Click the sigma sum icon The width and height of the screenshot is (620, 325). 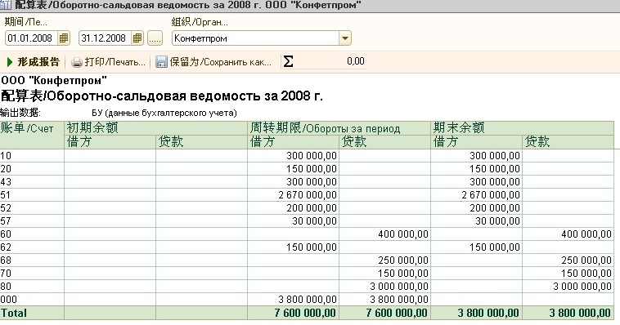tap(288, 61)
